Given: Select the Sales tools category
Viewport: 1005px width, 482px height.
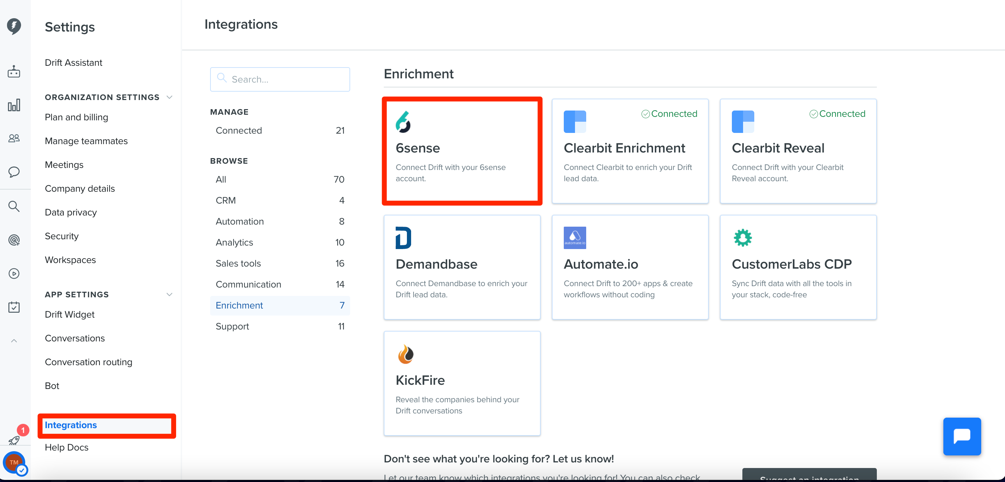Looking at the screenshot, I should pos(280,263).
